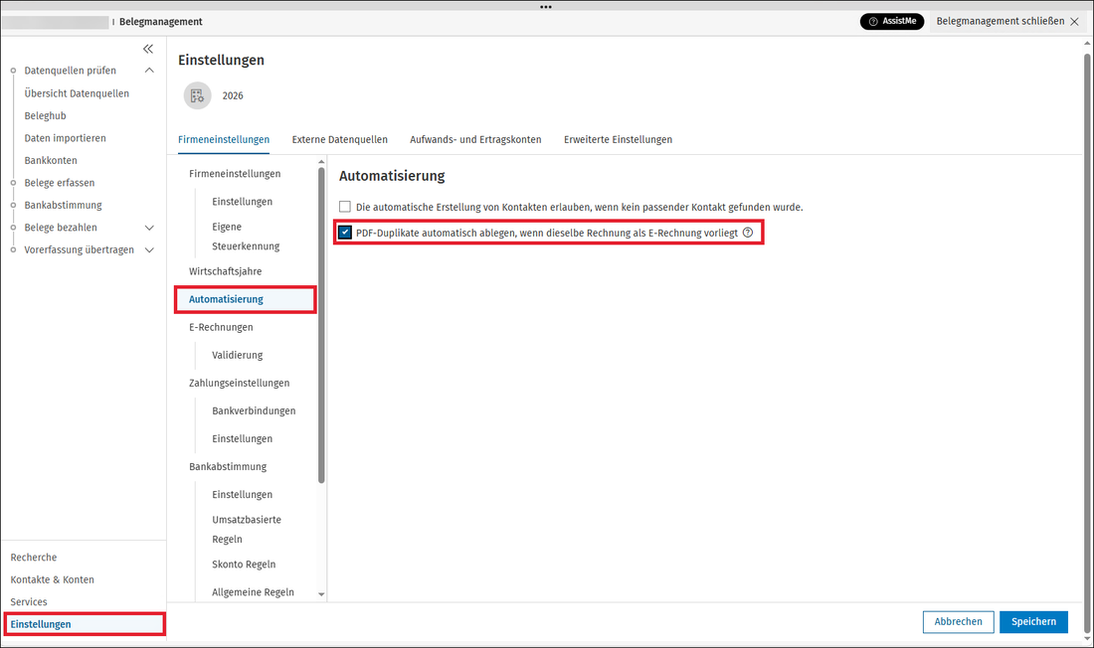Viewport: 1094px width, 648px height.
Task: Open the Erweiterte Einstellungen tab
Action: tap(619, 139)
